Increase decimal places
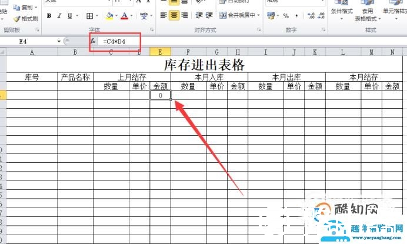The image size is (407, 244). pyautogui.click(x=311, y=15)
